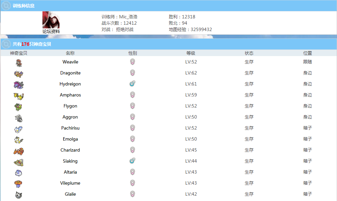Image resolution: width=337 pixels, height=201 pixels.
Task: Select the Ampharos name text
Action: pyautogui.click(x=70, y=95)
